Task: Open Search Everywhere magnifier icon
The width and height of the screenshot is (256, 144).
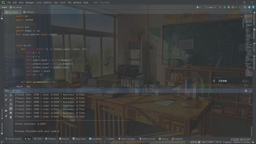Action: point(245,7)
